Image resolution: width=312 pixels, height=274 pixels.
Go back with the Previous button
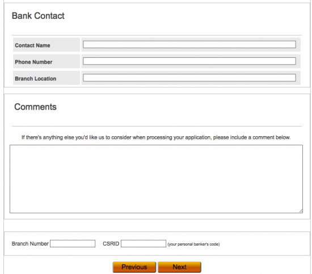pyautogui.click(x=134, y=267)
